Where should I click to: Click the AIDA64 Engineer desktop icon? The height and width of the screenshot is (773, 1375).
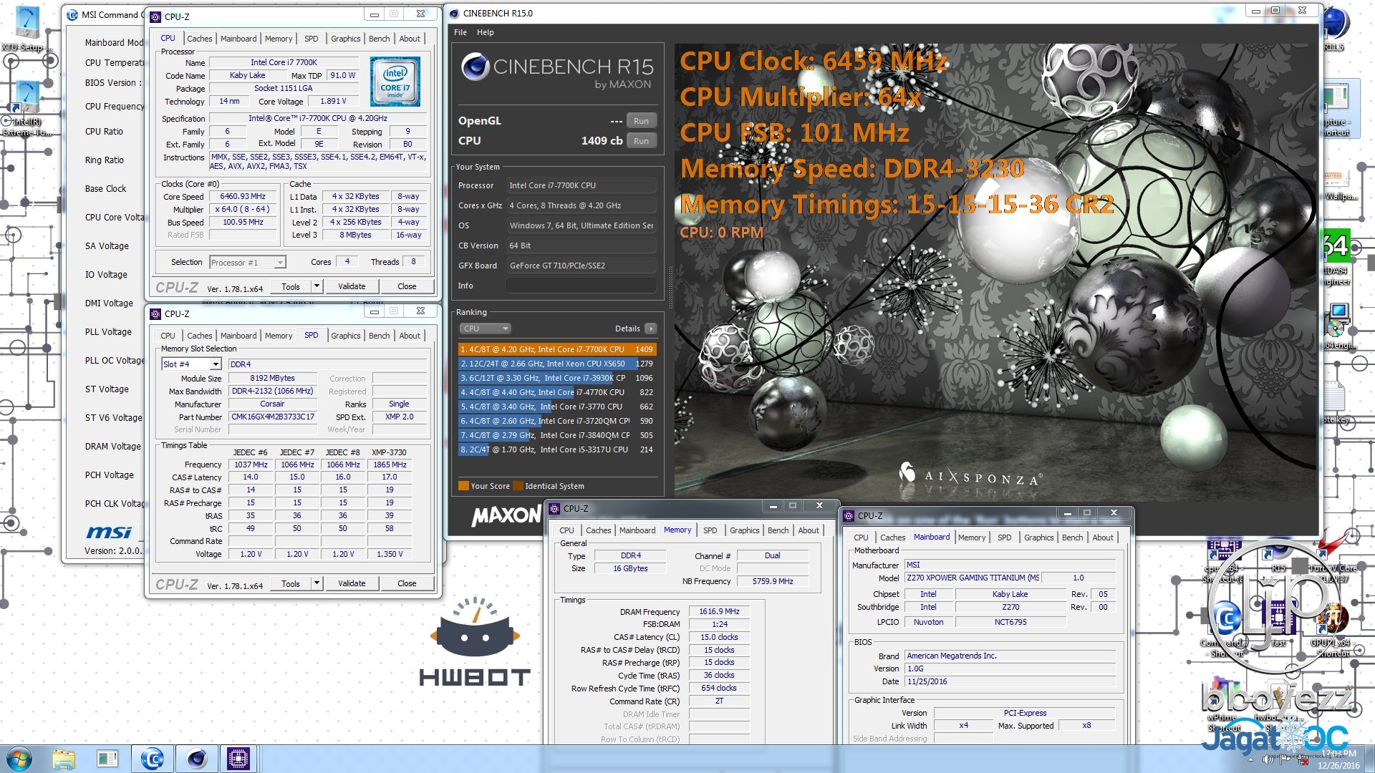[x=1336, y=258]
